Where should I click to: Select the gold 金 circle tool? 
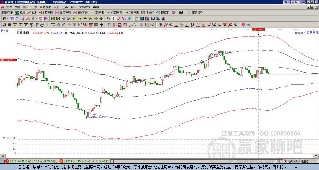click(x=182, y=25)
